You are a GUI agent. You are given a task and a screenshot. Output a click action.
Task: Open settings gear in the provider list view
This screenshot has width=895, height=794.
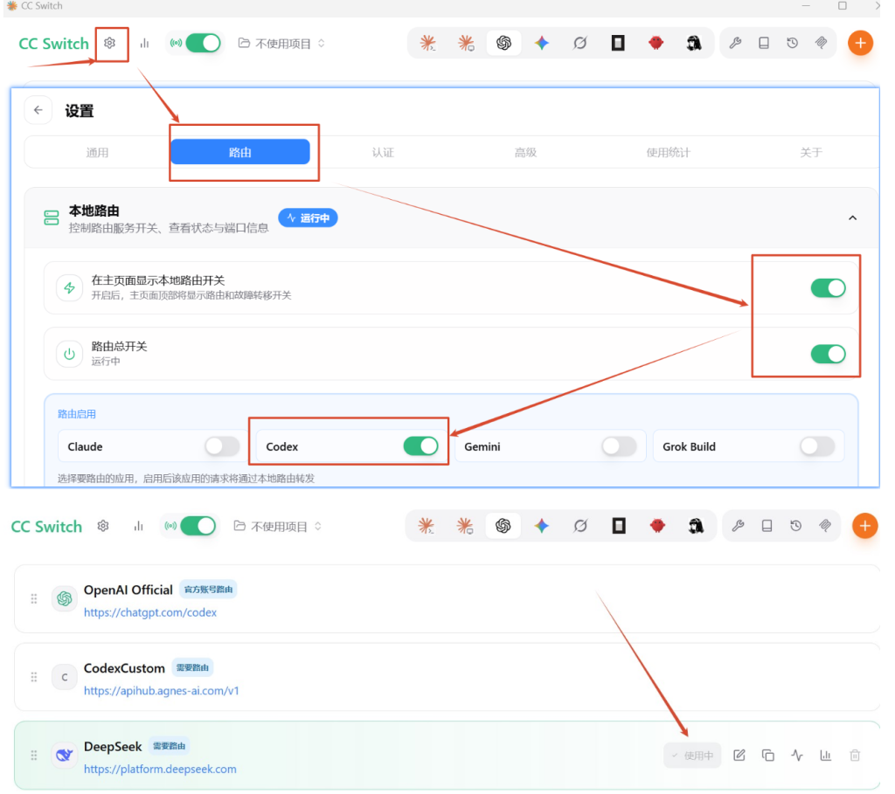(x=103, y=526)
